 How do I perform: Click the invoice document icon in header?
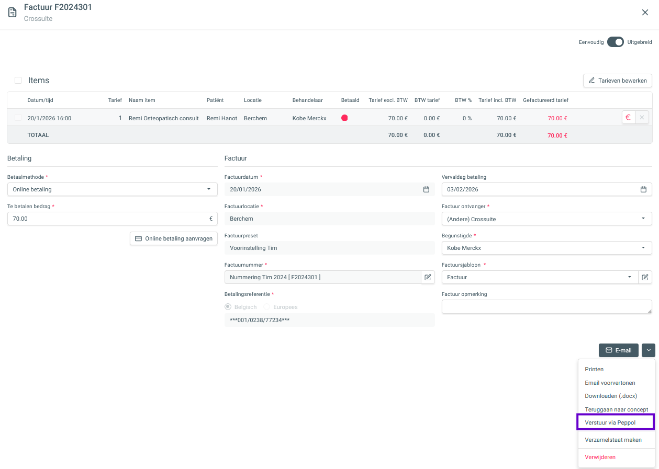pyautogui.click(x=12, y=13)
